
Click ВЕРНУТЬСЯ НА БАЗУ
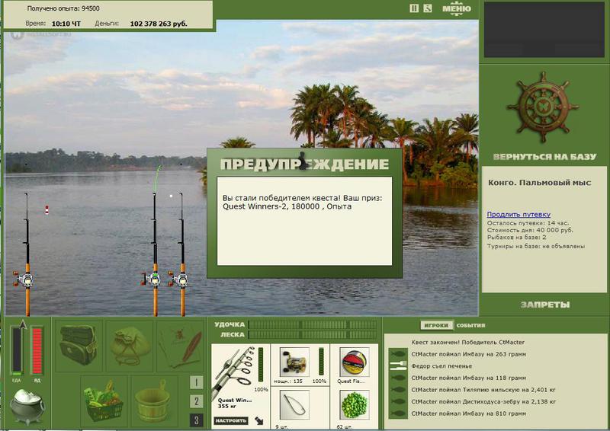coord(544,157)
